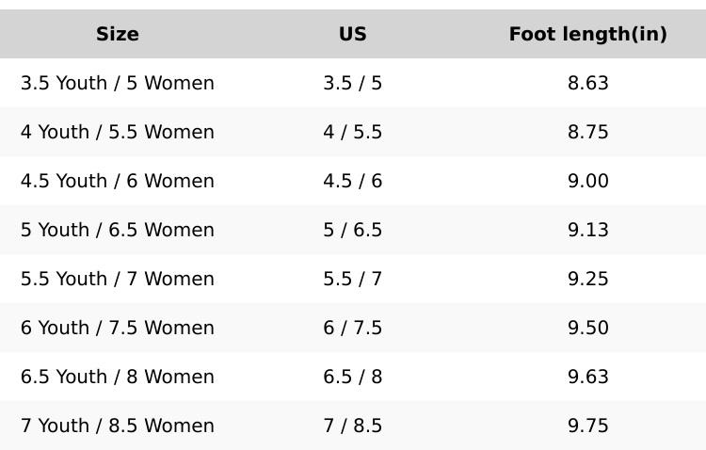
Task: Click the 8.75 foot length value
Action: click(587, 133)
